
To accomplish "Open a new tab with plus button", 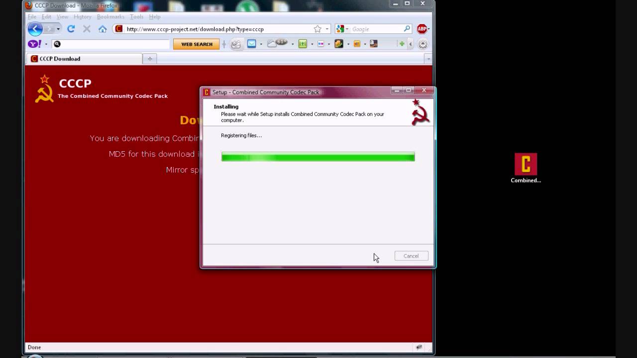I will (x=149, y=59).
